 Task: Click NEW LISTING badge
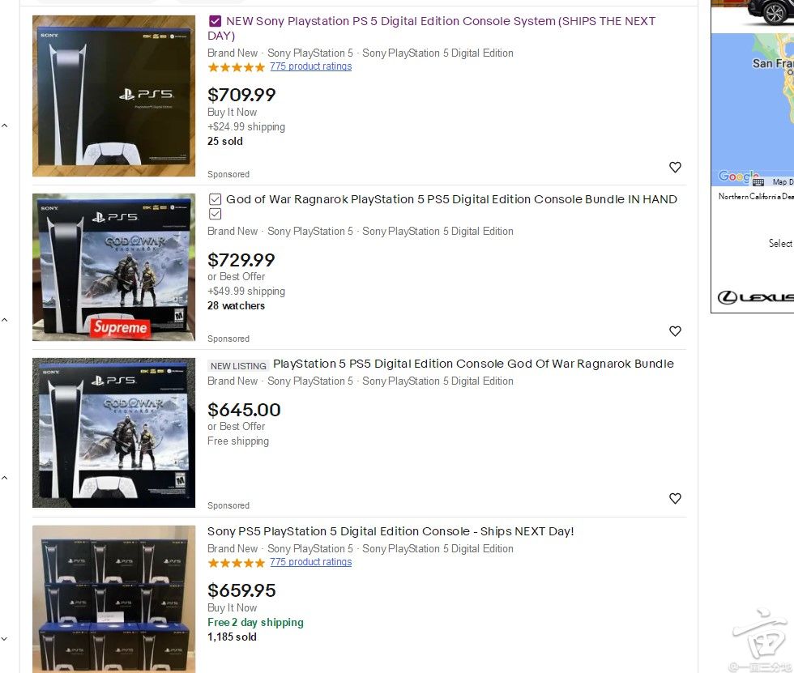click(x=238, y=366)
